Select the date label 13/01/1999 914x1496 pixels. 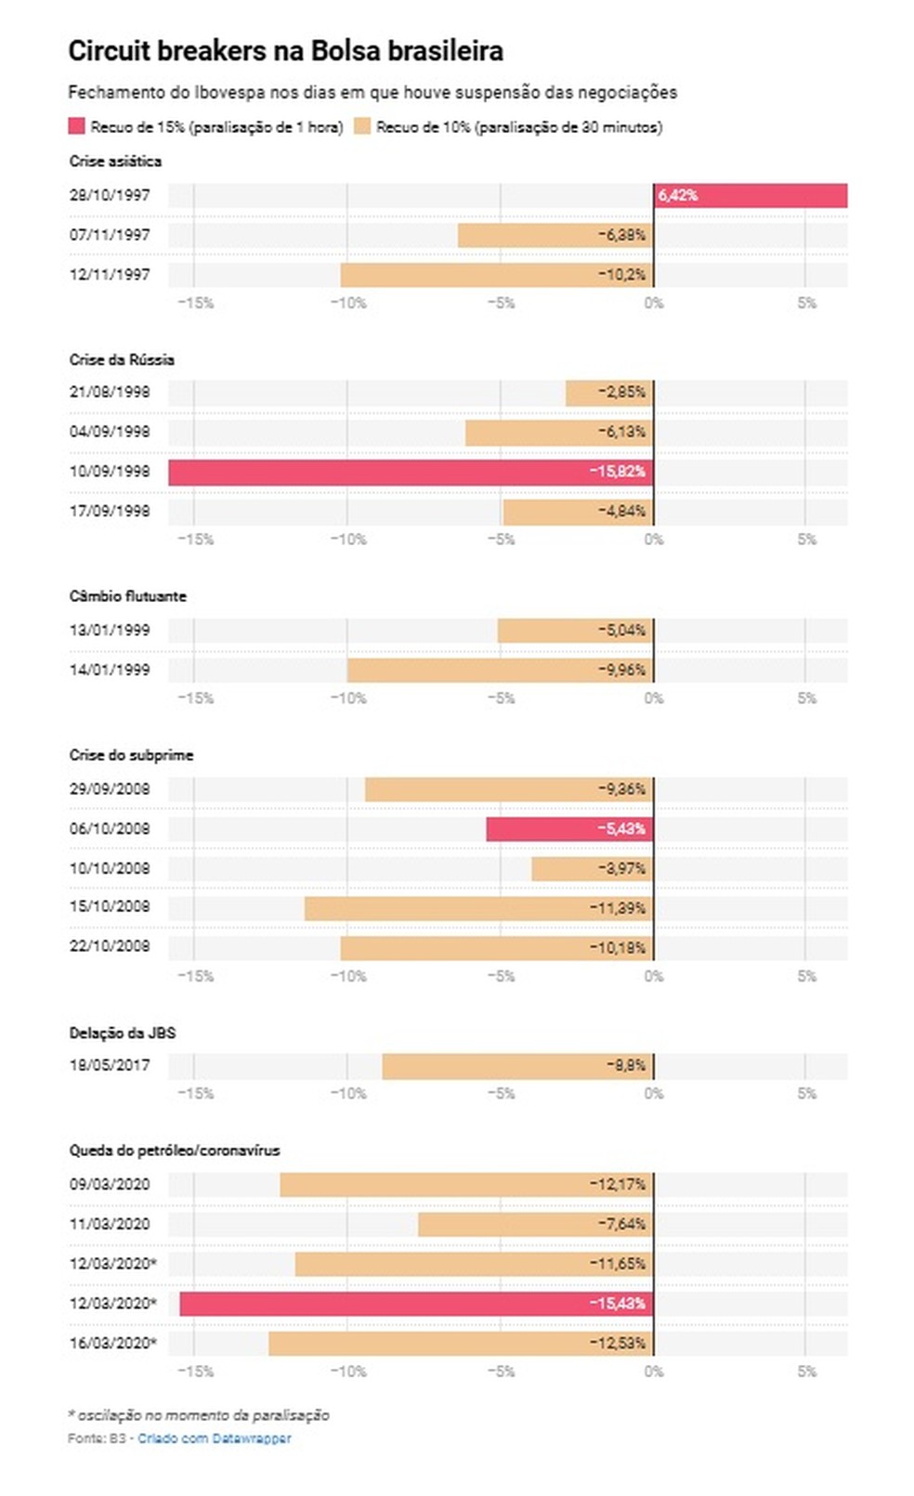109,631
